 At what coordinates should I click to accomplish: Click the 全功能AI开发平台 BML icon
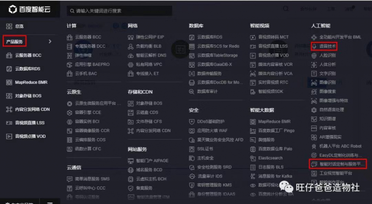(314, 37)
